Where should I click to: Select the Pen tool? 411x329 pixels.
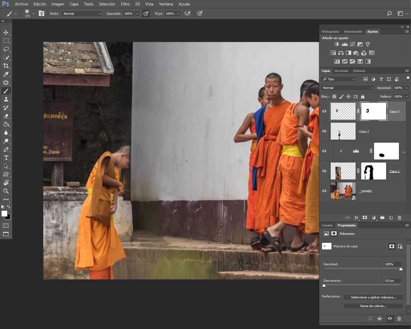pyautogui.click(x=6, y=149)
